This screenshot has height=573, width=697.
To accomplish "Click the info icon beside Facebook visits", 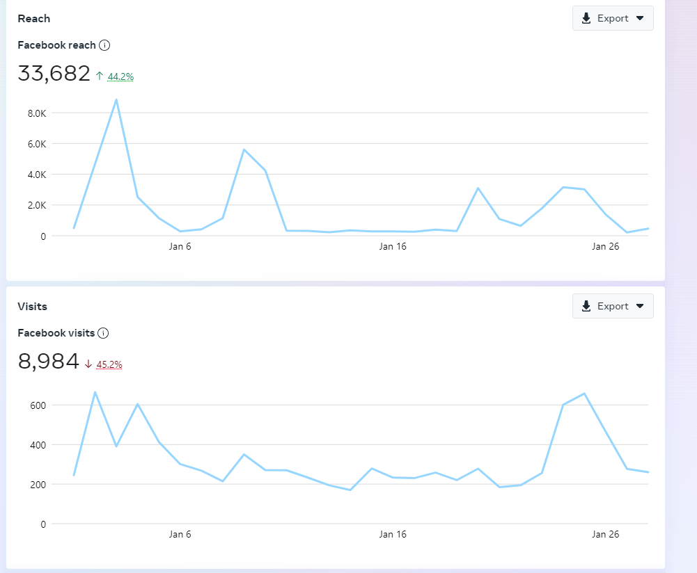I will [103, 333].
